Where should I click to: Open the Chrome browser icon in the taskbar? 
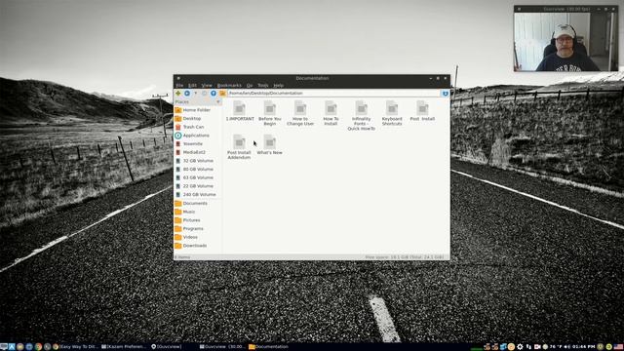point(38,347)
